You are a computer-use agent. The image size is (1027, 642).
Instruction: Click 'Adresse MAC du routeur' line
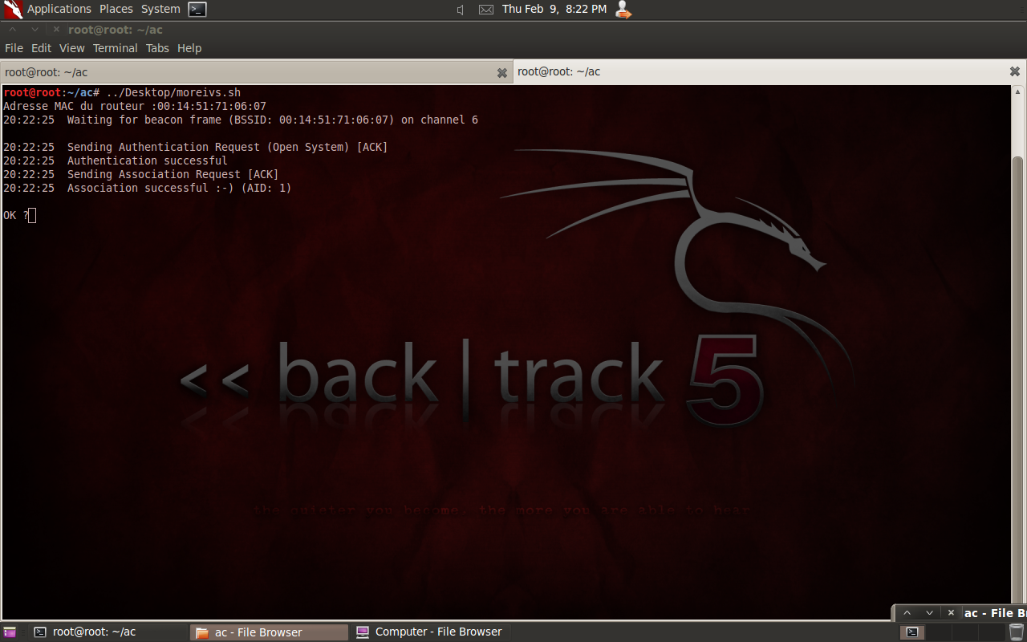(x=135, y=106)
